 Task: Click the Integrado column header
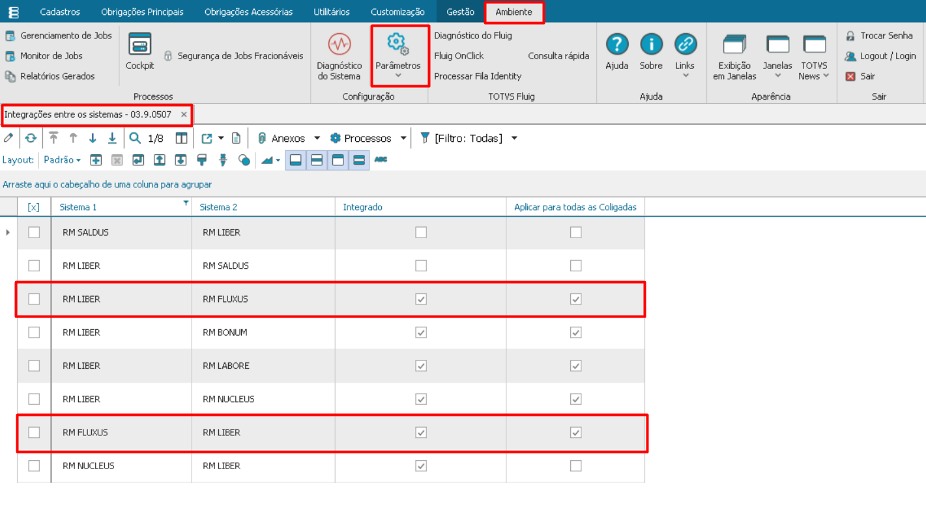coord(420,207)
